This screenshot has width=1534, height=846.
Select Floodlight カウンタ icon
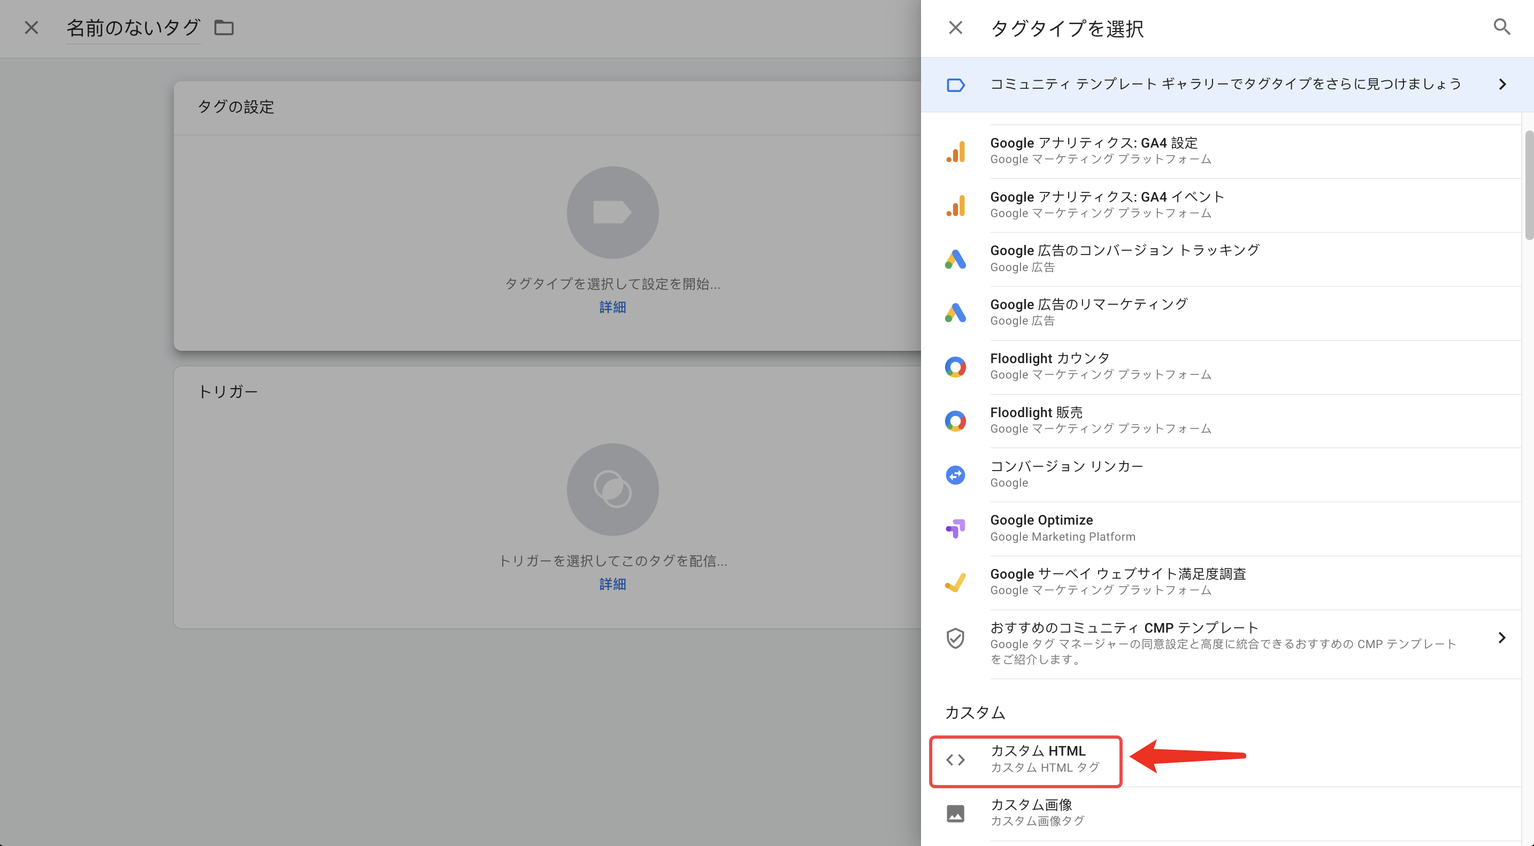(955, 367)
